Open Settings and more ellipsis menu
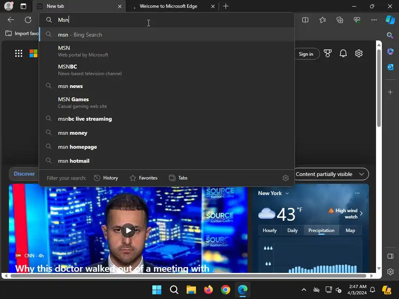This screenshot has height=299, width=399. pos(374,20)
